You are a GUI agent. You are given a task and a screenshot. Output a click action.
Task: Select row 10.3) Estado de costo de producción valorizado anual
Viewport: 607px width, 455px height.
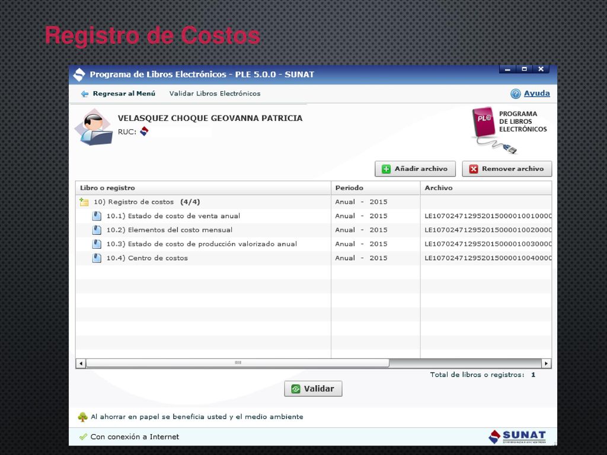tap(314, 244)
